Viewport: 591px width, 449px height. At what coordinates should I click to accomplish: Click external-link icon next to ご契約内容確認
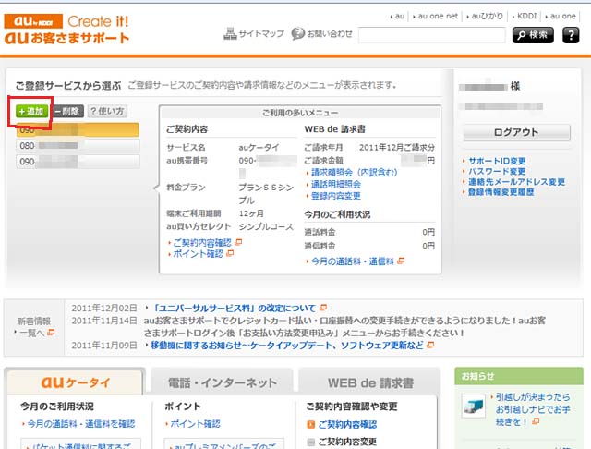coord(238,242)
